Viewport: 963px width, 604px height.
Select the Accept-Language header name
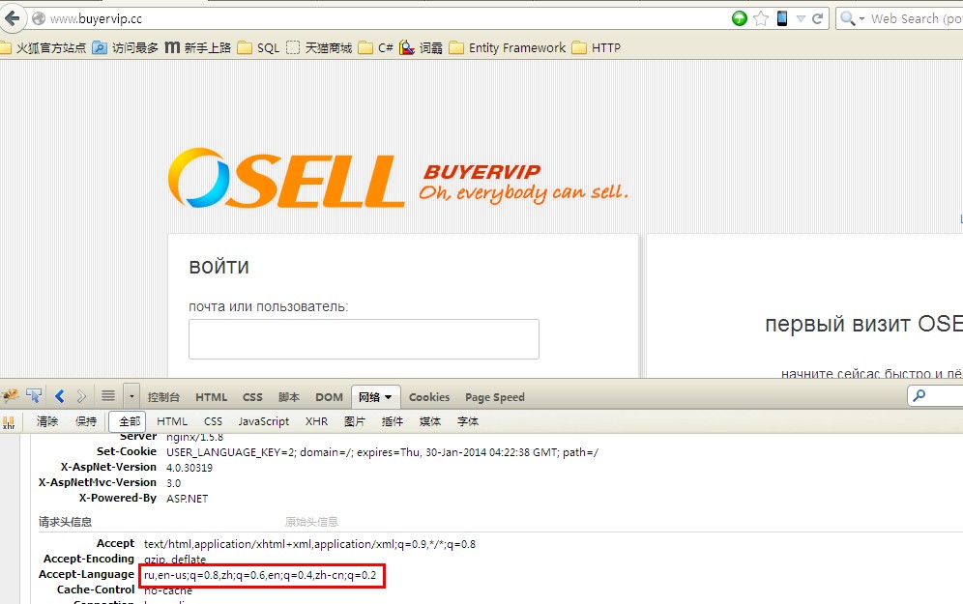[x=87, y=574]
